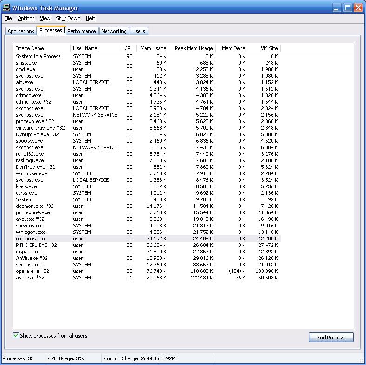
Task: Open the Options menu
Action: [x=26, y=18]
